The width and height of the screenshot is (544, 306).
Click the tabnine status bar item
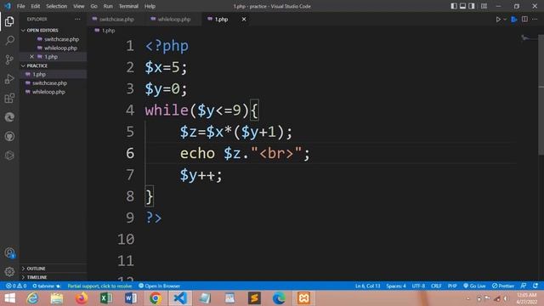(47, 286)
